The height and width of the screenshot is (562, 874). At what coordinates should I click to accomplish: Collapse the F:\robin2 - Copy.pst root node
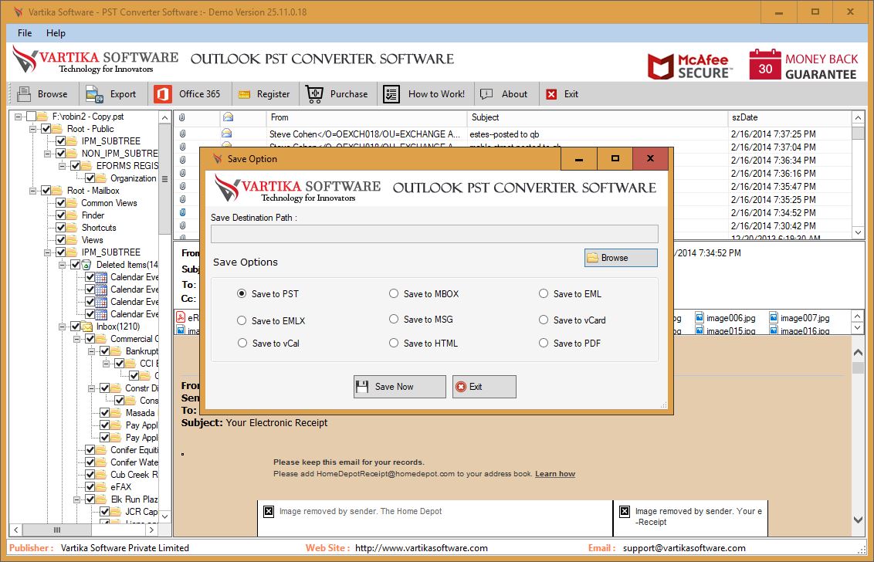(x=19, y=117)
